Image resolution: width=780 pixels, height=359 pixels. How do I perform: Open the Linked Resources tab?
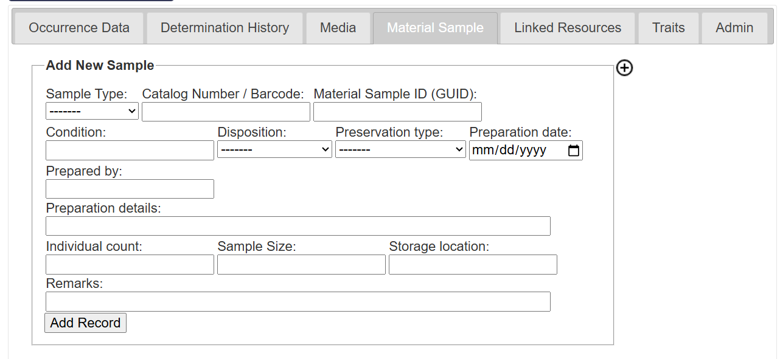pos(566,27)
